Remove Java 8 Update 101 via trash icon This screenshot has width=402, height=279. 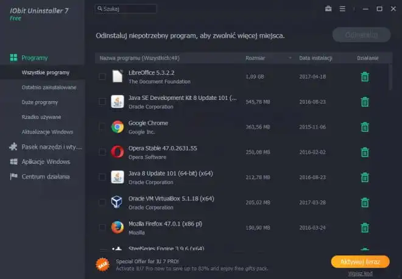point(365,177)
